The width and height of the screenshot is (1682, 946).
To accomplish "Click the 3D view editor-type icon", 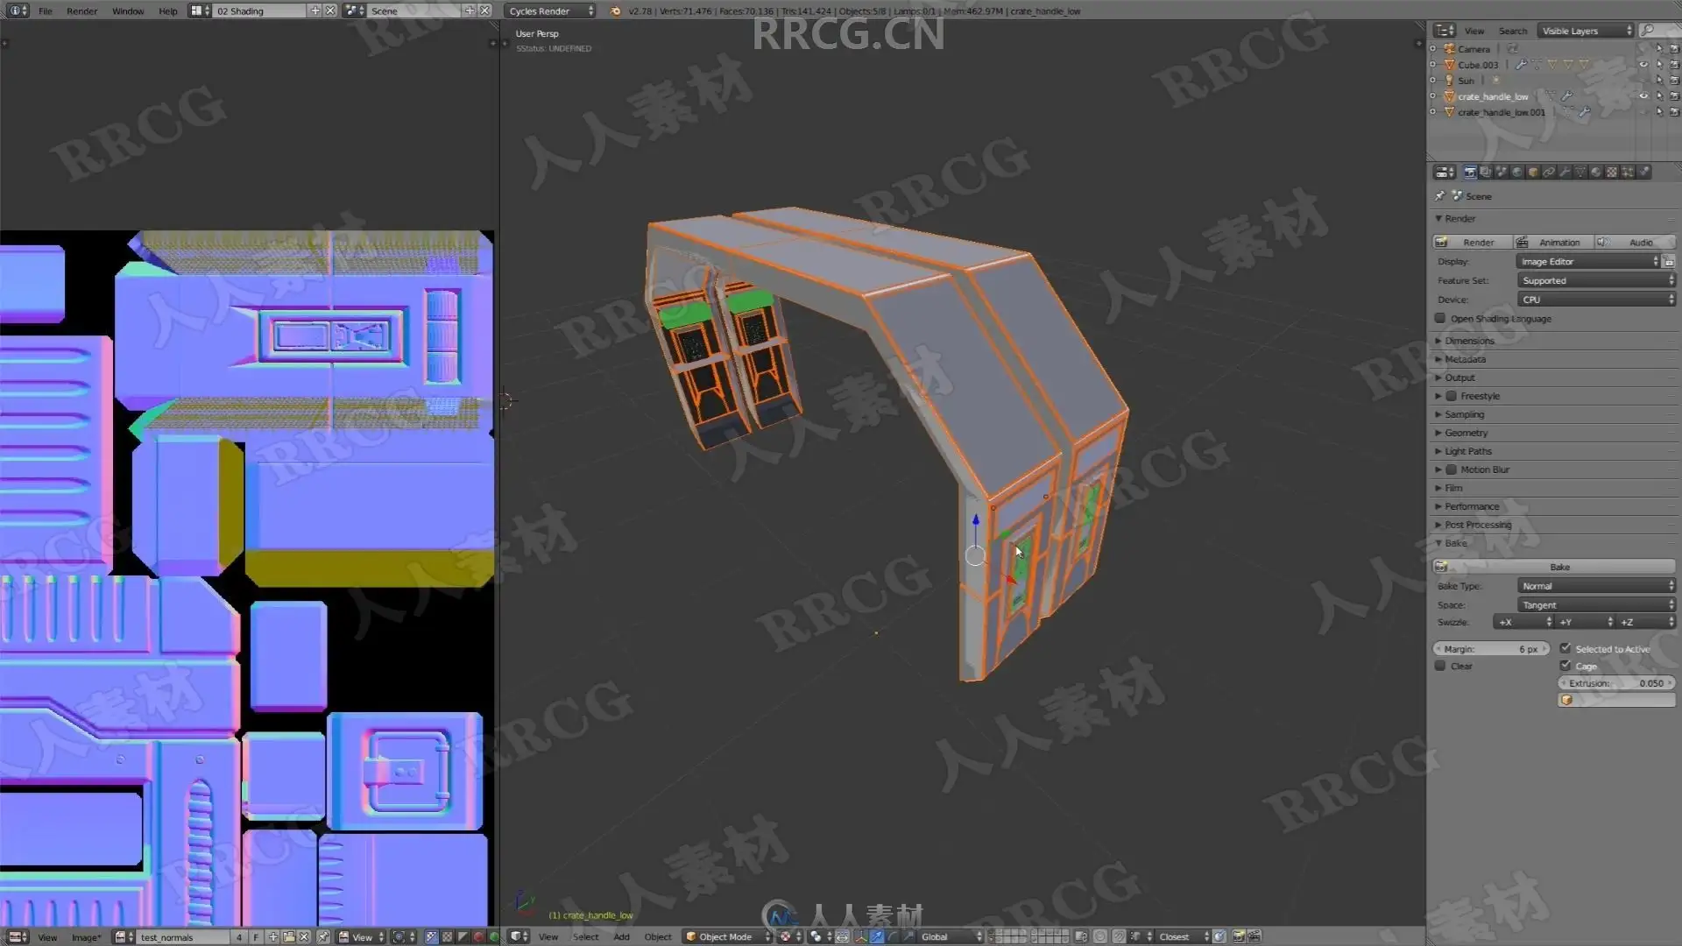I will pyautogui.click(x=519, y=936).
